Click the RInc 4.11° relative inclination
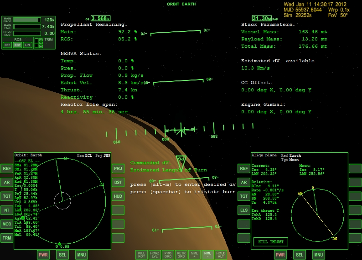The image size is (362, 260). (264, 186)
